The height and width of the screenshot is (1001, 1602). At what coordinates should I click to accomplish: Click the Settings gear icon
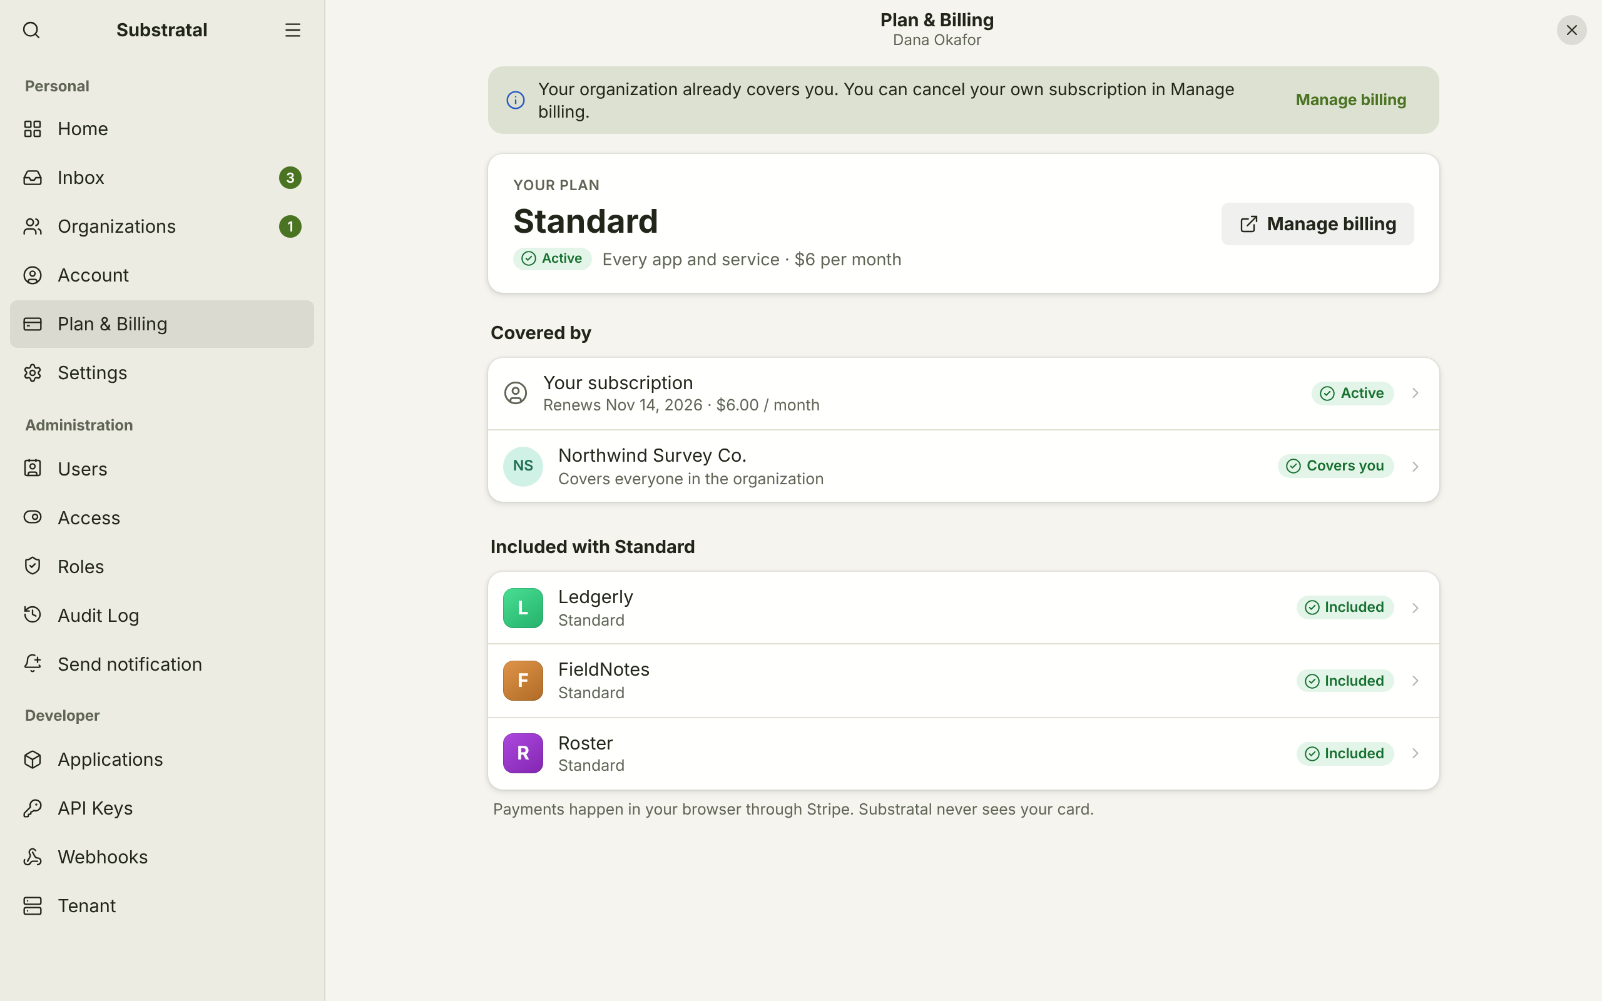tap(33, 373)
